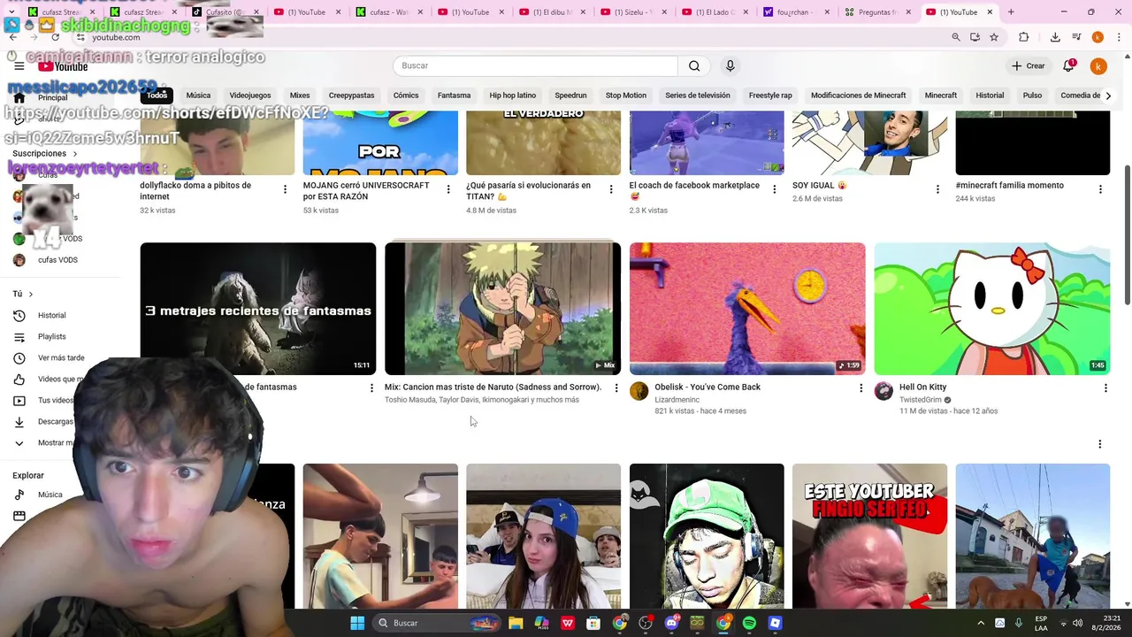Open TwistedGrim channel link
This screenshot has width=1132, height=637.
tap(920, 400)
